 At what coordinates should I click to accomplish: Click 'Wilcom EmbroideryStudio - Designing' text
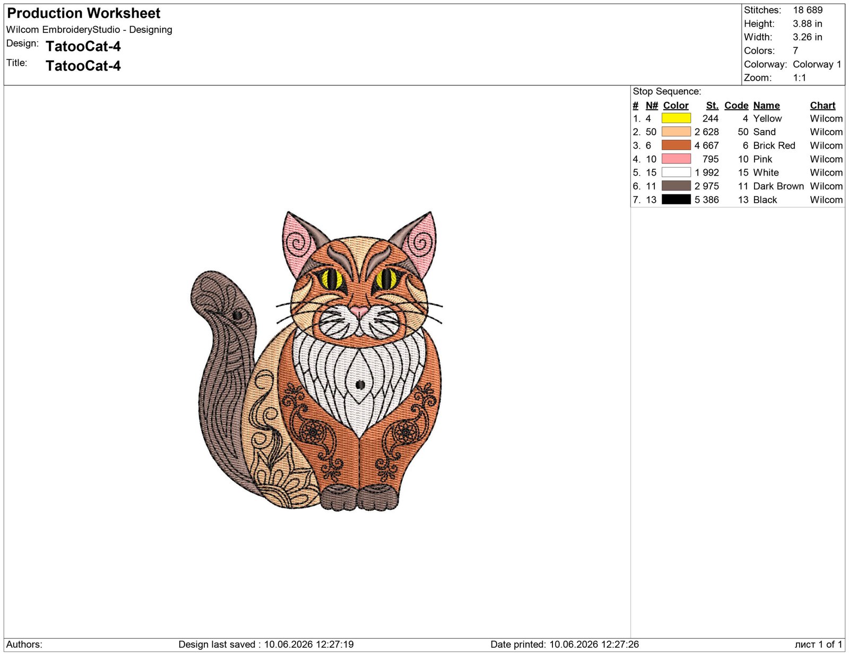point(89,30)
